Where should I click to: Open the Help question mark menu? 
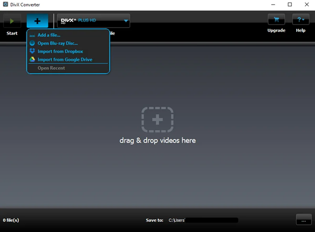tap(301, 20)
